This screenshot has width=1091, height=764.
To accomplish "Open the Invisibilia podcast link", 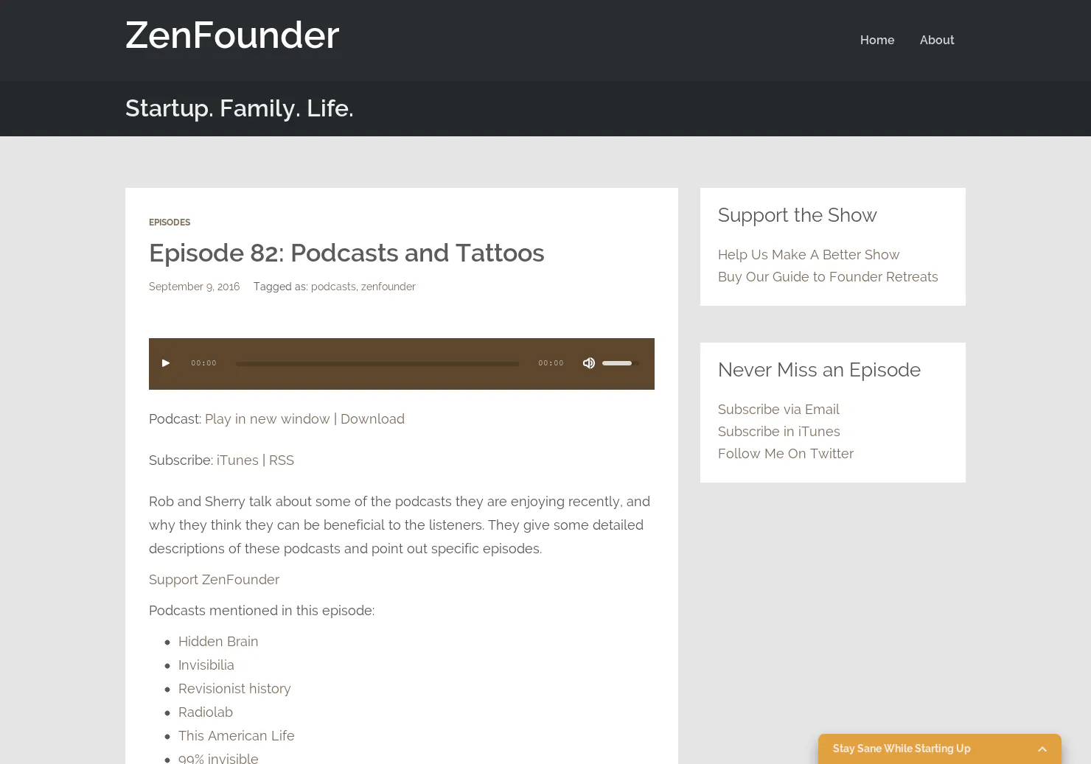I will [x=206, y=665].
